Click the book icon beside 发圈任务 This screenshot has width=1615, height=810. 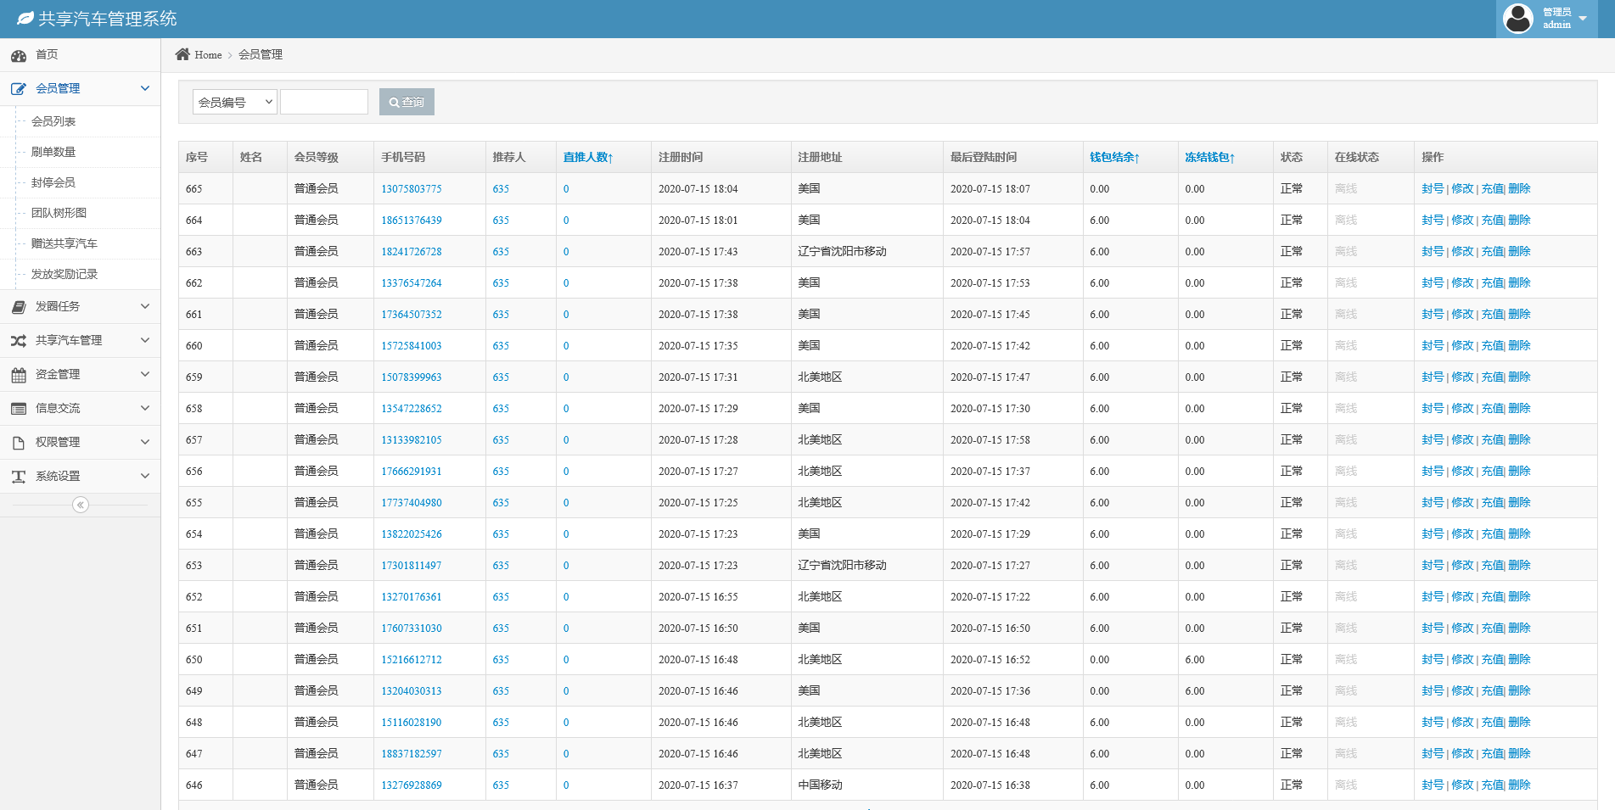(19, 307)
